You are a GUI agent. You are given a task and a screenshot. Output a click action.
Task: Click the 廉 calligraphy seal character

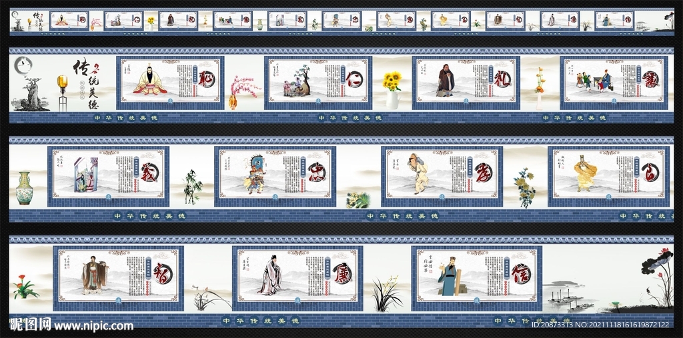[x=342, y=273]
